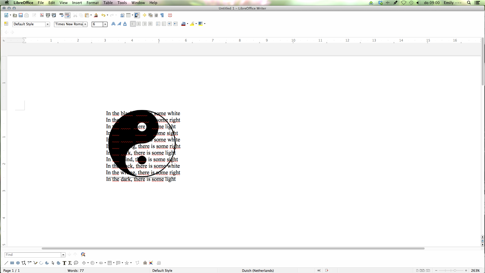Open the Gallery
The height and width of the screenshot is (273, 485).
(x=151, y=15)
